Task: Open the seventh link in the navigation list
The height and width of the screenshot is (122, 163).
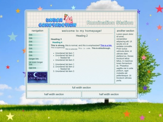Action: 37,55
